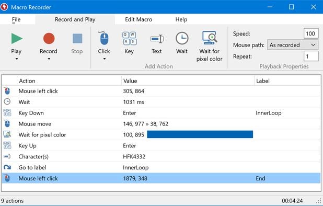Screen dimensions: 323x206
Task: Click the End label cell
Action: pos(260,178)
